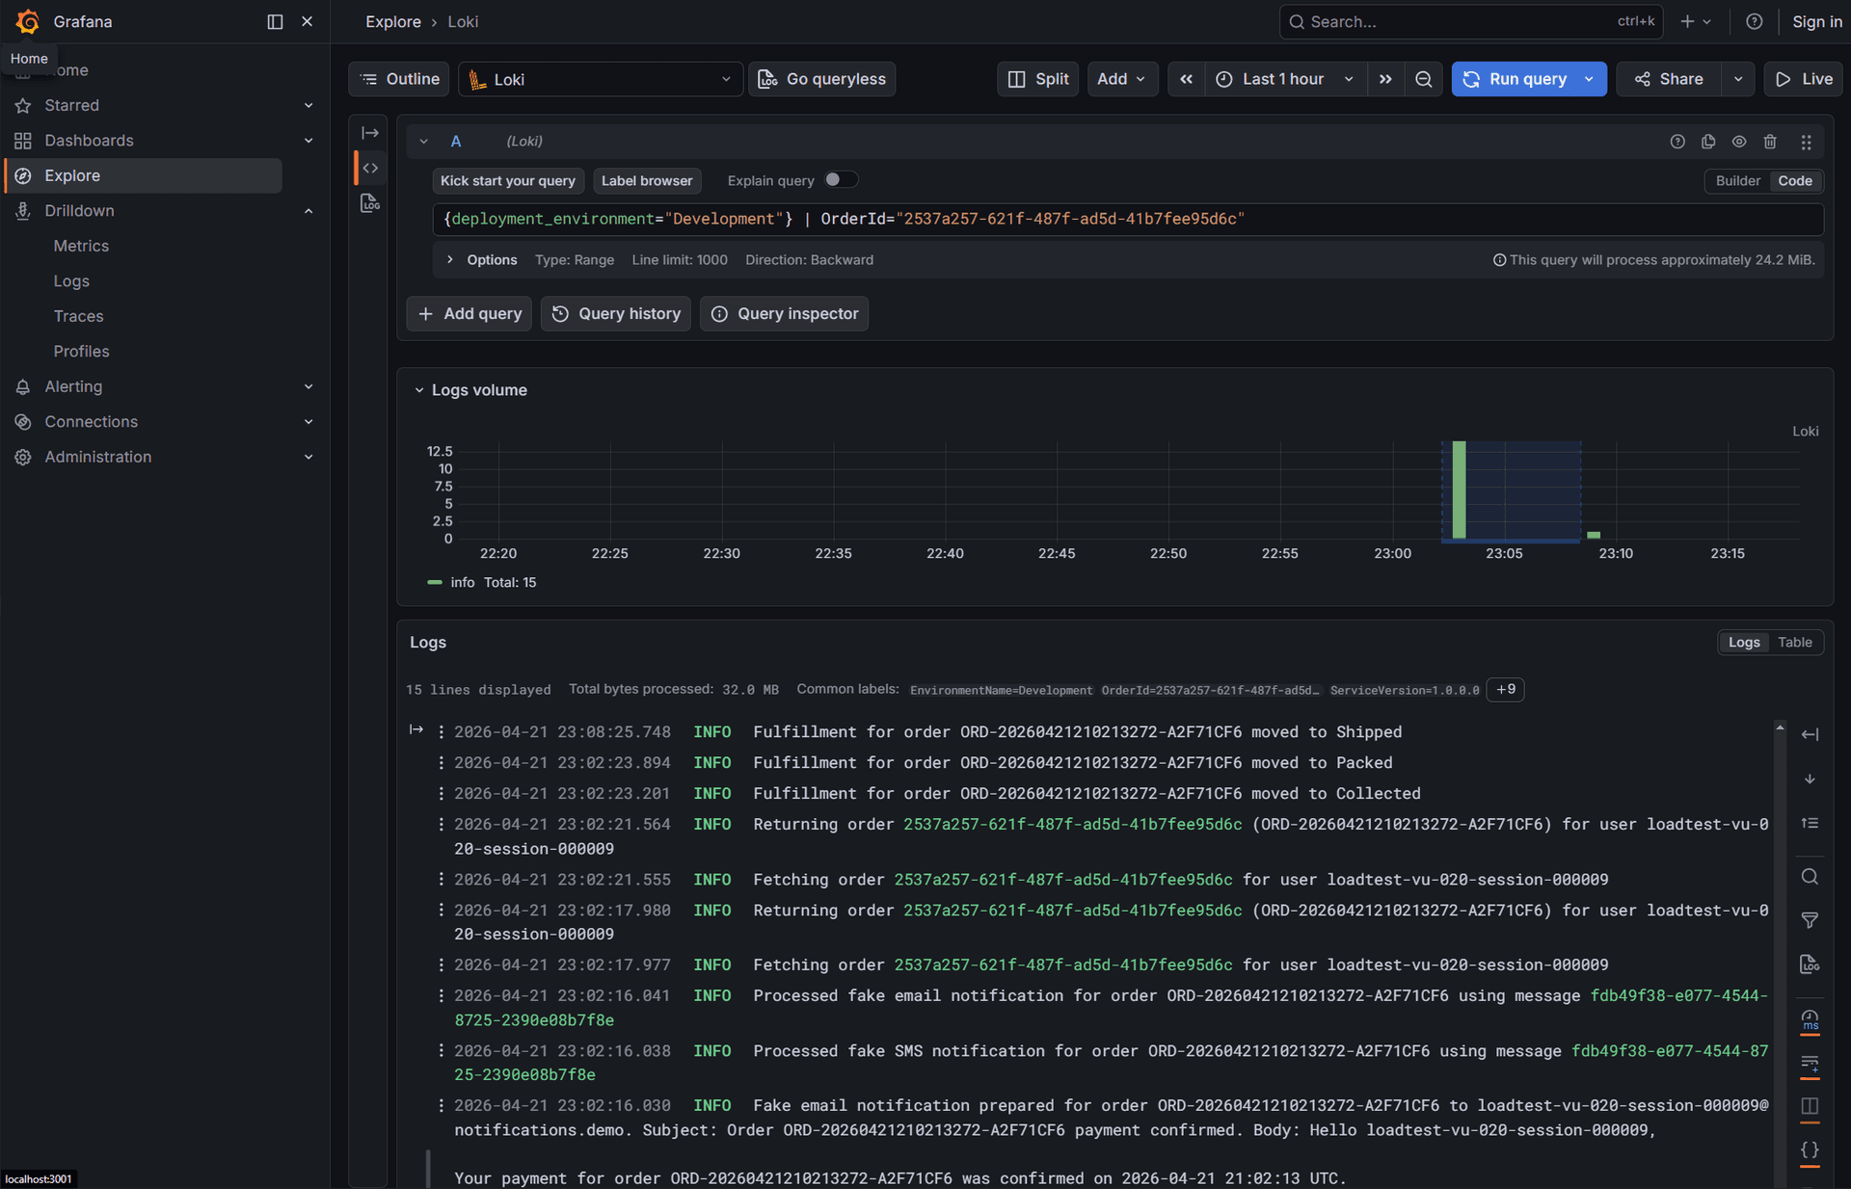1851x1189 pixels.
Task: Switch logs view to Table
Action: [1794, 642]
